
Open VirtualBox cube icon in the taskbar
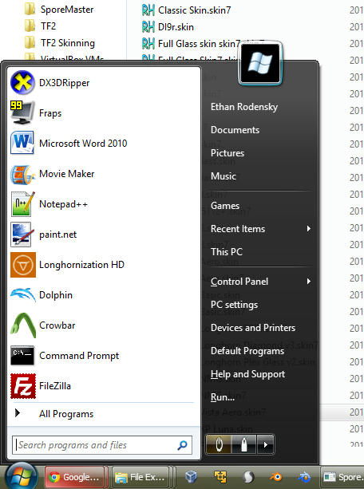coord(191,477)
